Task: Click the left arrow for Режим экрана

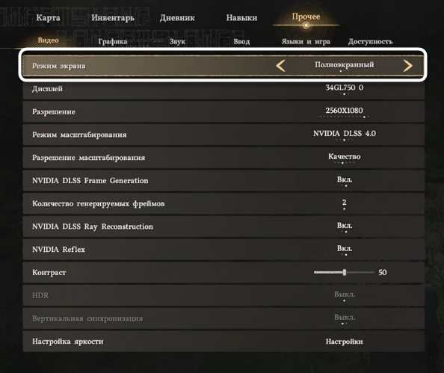Action: point(280,66)
